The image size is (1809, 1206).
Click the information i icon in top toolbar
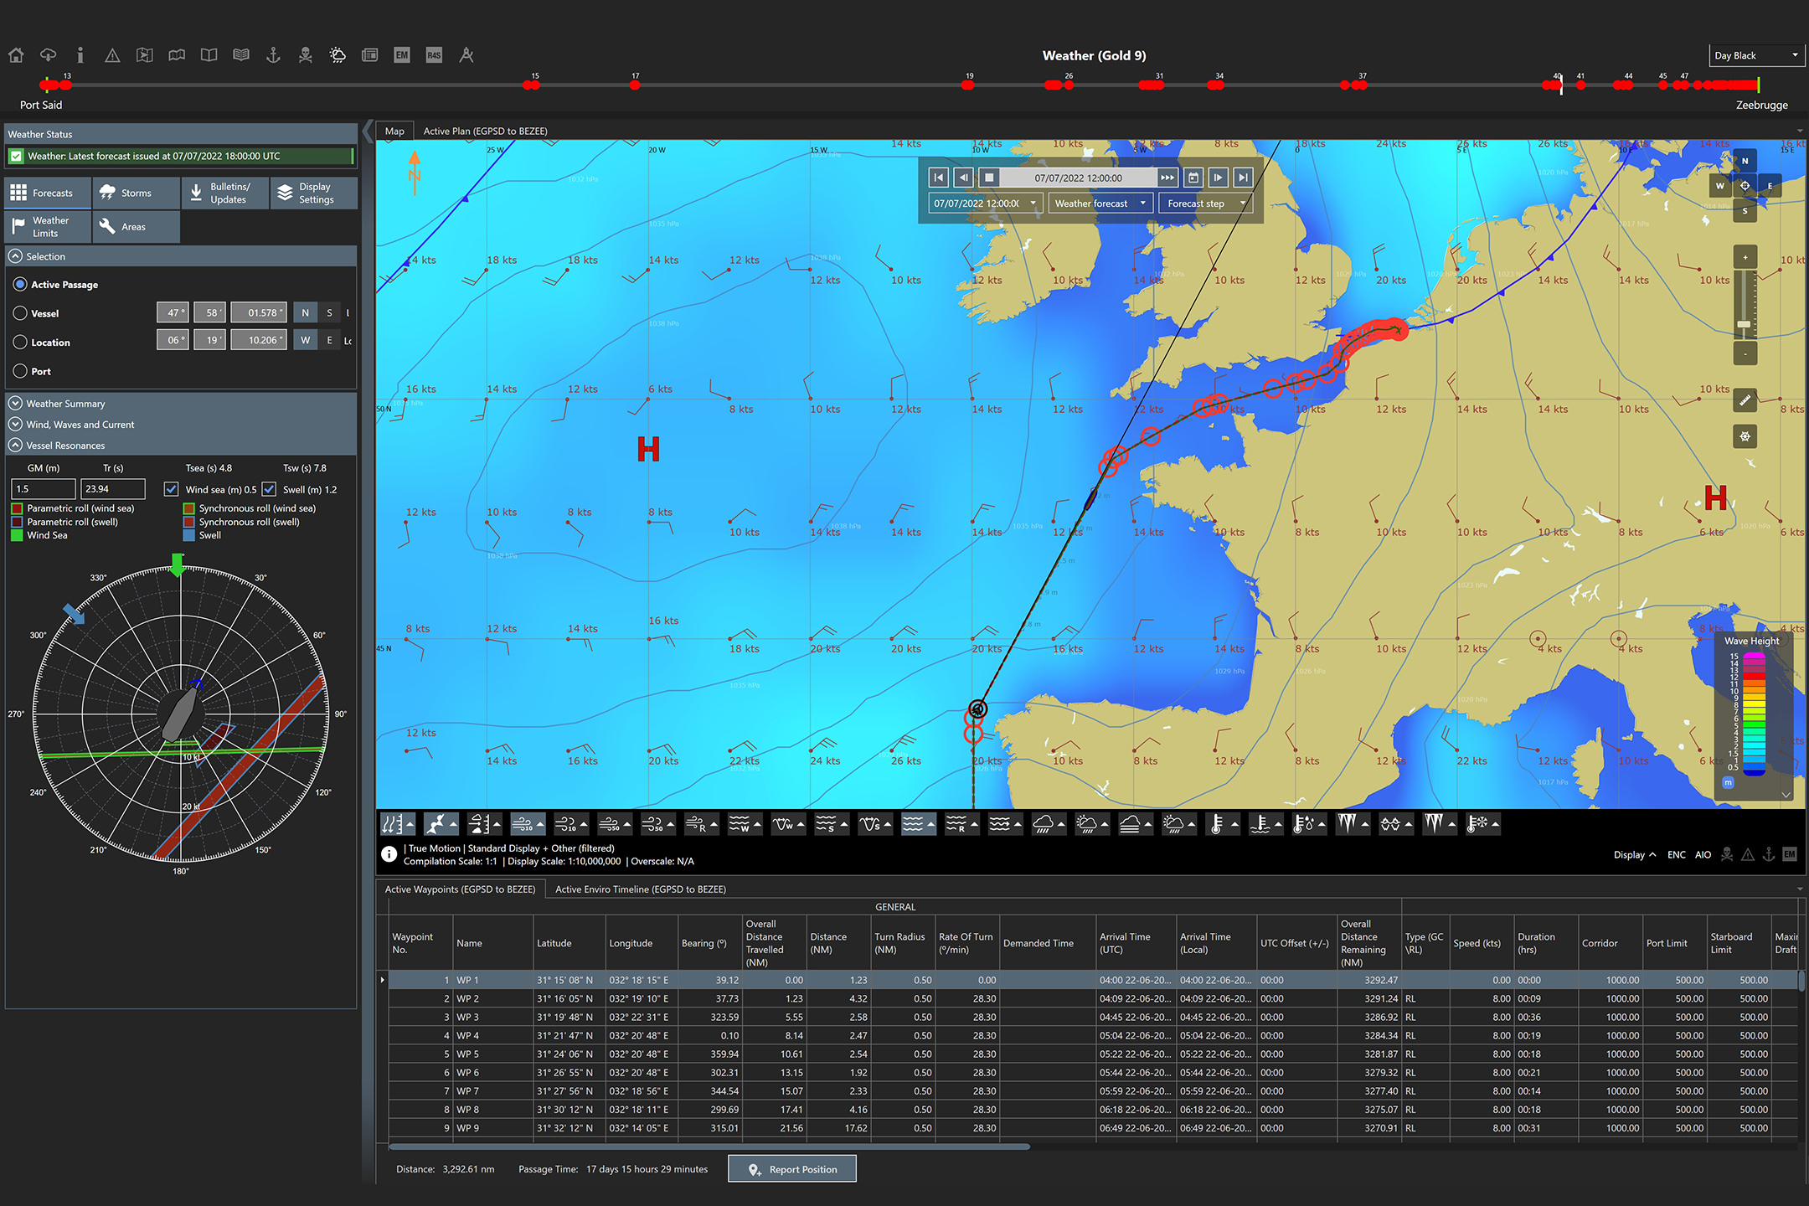tap(80, 55)
